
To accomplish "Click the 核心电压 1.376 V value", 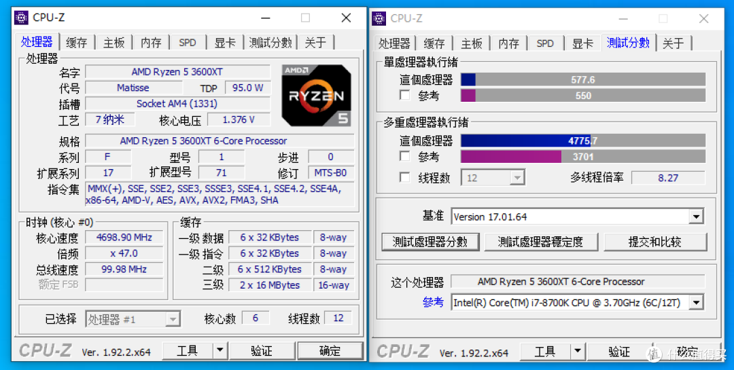I will point(239,119).
